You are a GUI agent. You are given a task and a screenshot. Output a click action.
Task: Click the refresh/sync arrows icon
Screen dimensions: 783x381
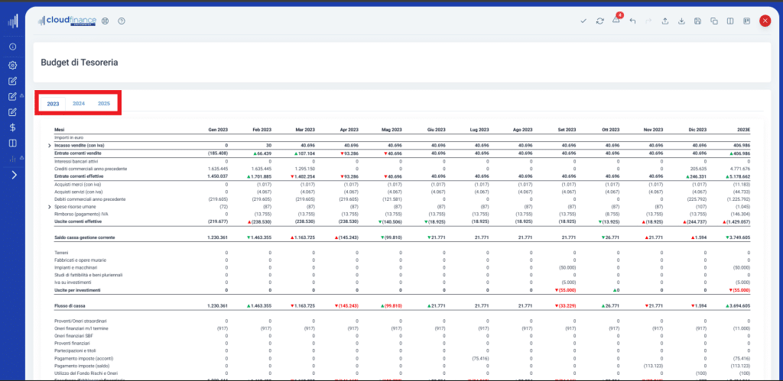pyautogui.click(x=599, y=21)
